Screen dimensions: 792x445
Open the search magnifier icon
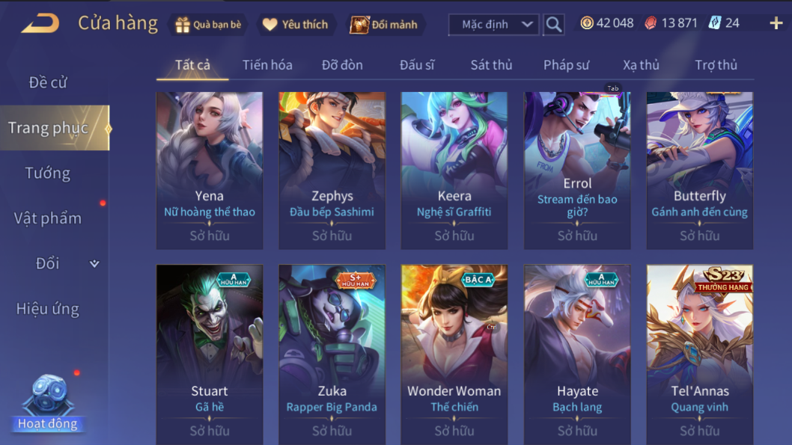(x=554, y=24)
